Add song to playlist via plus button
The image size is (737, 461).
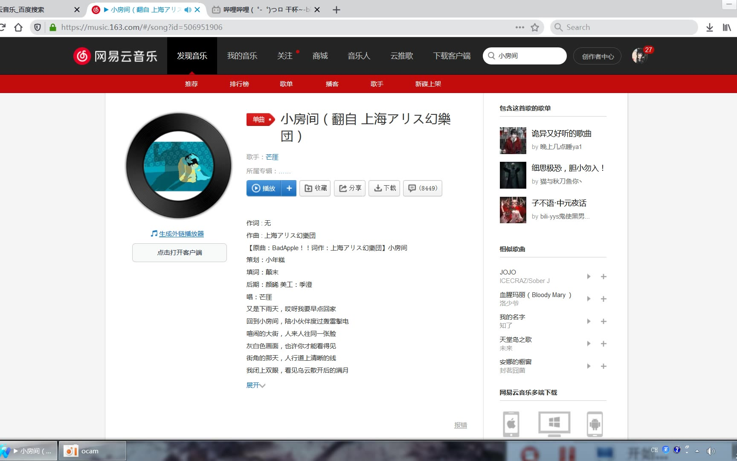click(289, 188)
